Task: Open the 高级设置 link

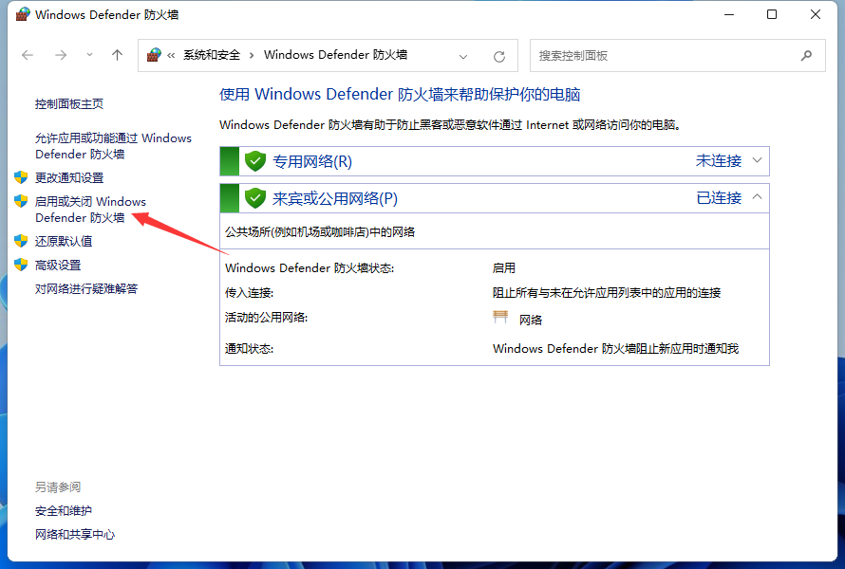Action: 58,265
